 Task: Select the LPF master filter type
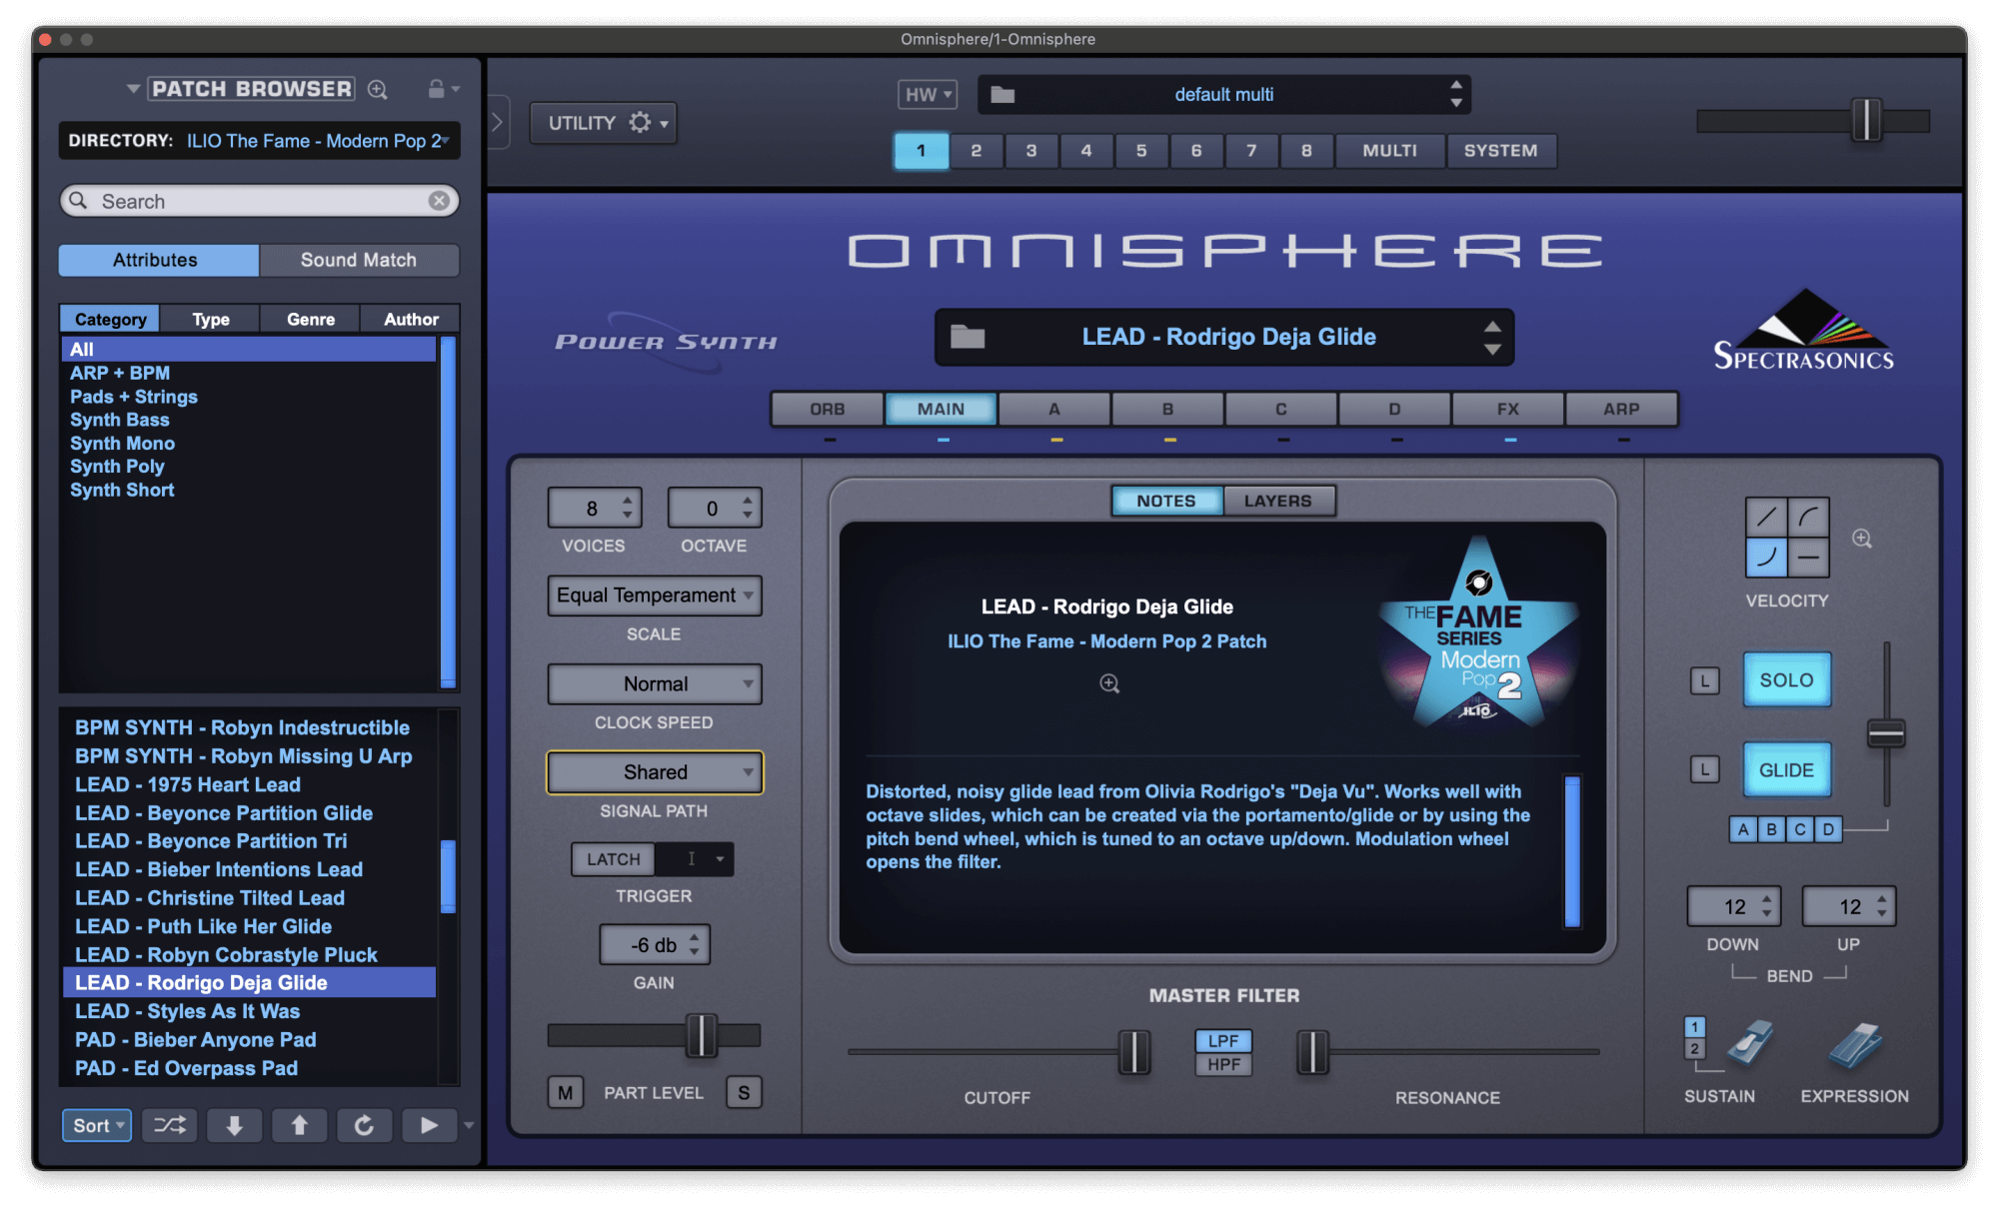coord(1223,1041)
